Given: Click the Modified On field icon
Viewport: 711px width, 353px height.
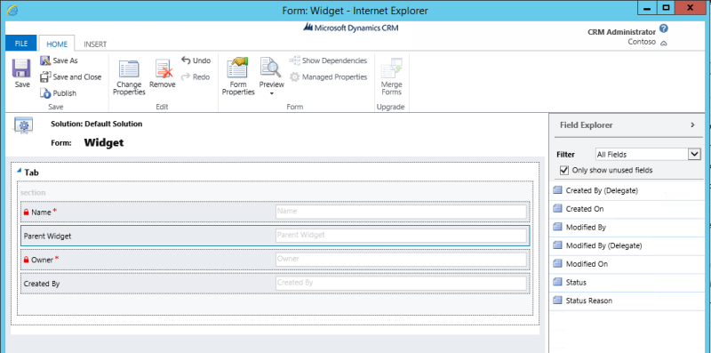Looking at the screenshot, I should (x=557, y=263).
